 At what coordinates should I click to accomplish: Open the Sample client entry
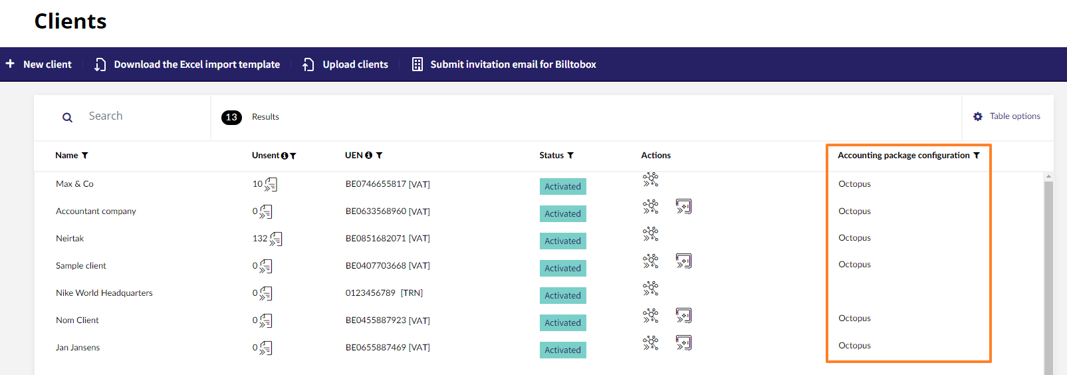81,266
